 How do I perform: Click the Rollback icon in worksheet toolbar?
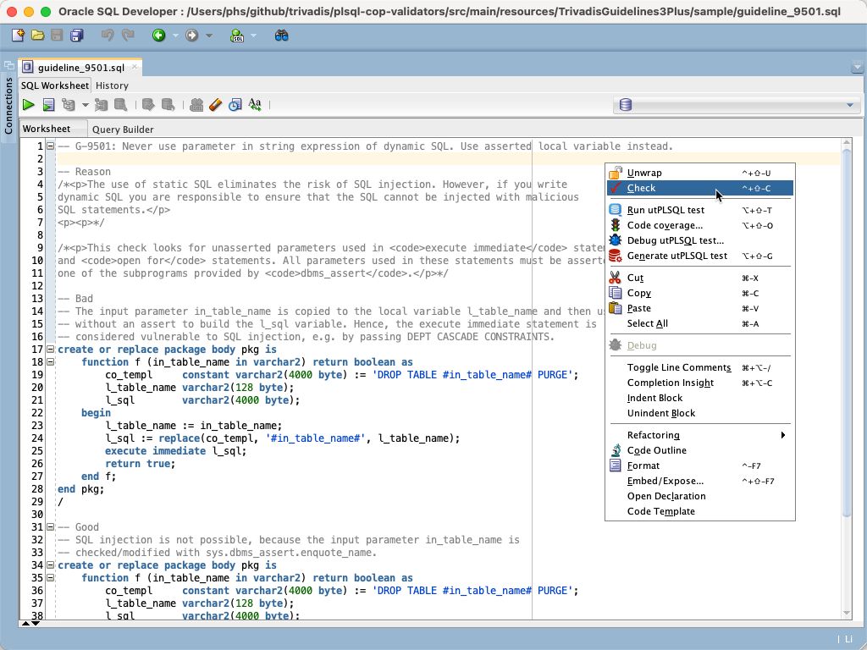point(168,104)
